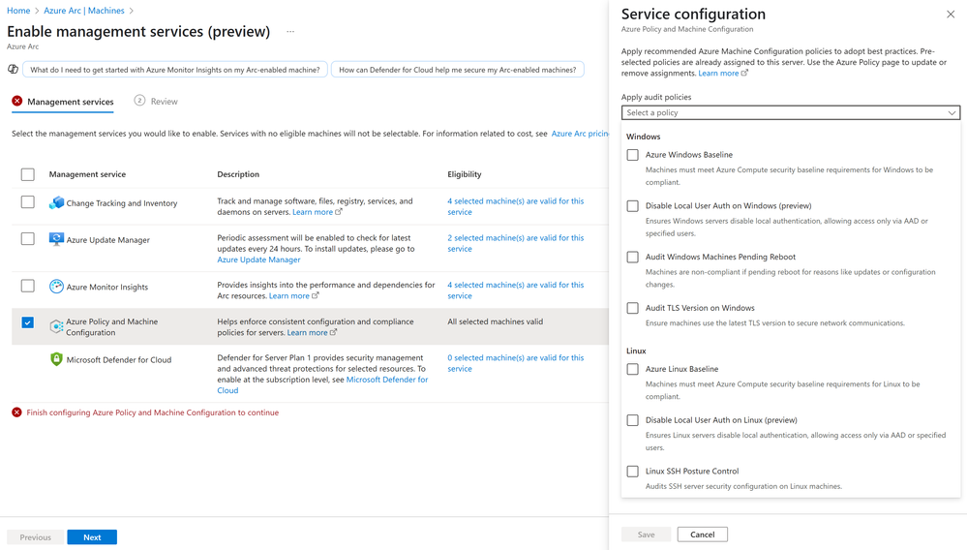
Task: Check the Azure Update Manager checkbox
Action: 28,238
